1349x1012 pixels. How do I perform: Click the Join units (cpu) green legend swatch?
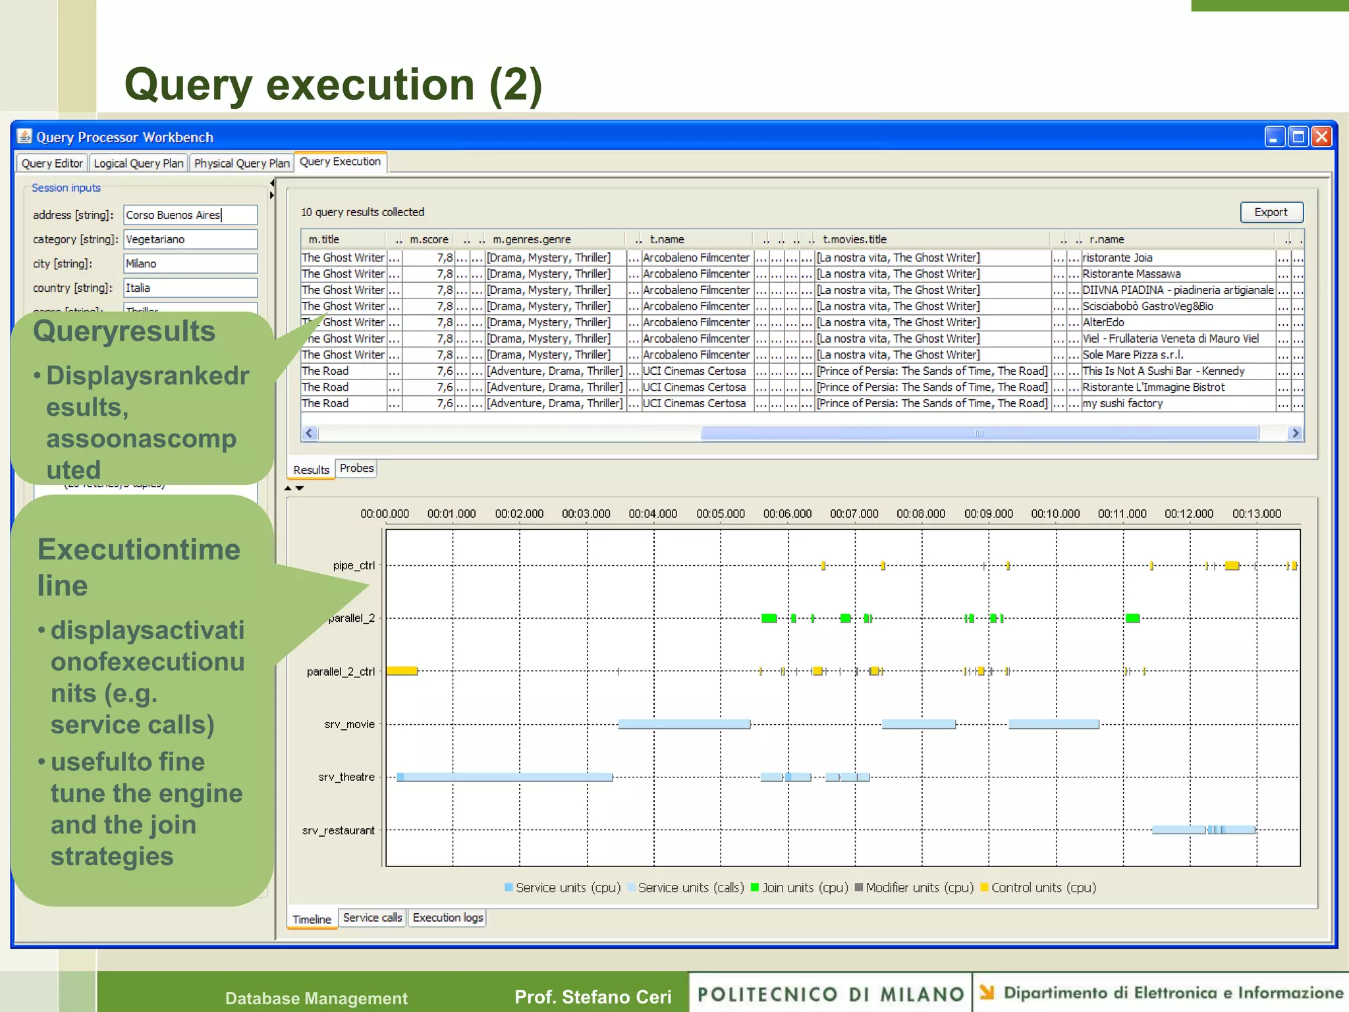pyautogui.click(x=755, y=887)
